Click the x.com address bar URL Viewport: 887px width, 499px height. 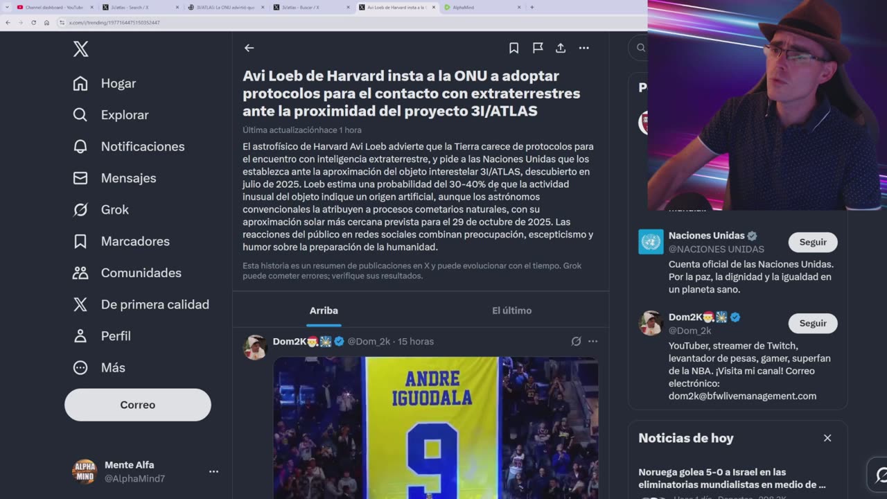[114, 22]
